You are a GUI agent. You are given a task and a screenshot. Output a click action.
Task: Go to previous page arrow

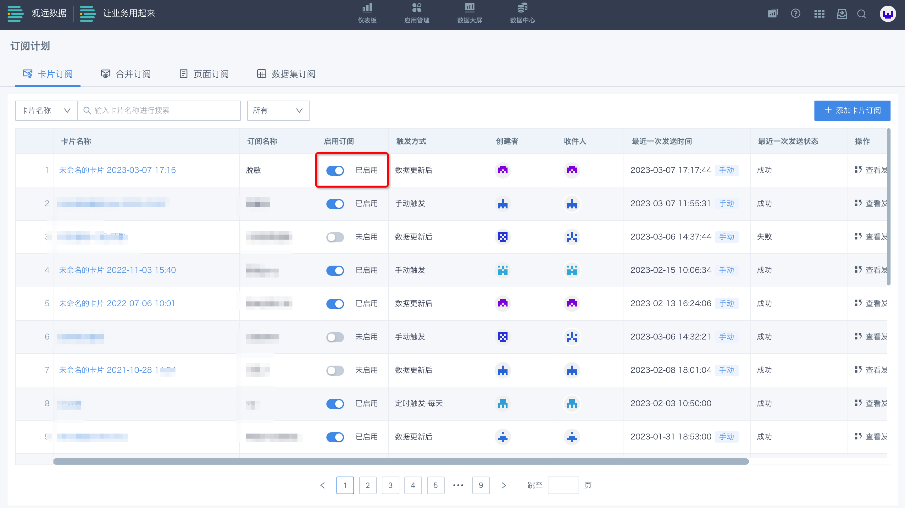323,485
